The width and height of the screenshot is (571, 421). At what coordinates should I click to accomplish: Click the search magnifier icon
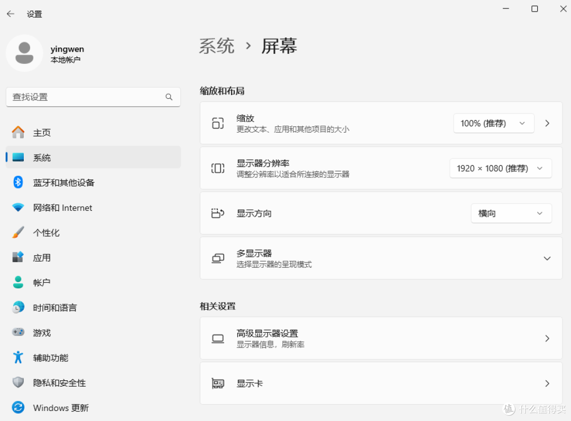click(x=169, y=97)
